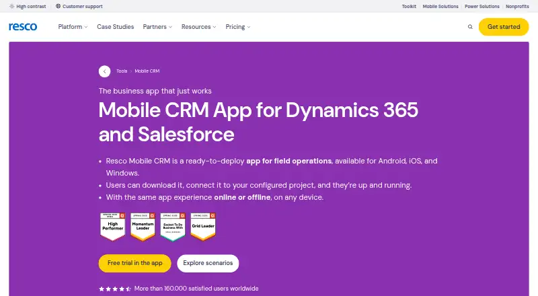
Task: Open Customer support link
Action: [x=79, y=6]
